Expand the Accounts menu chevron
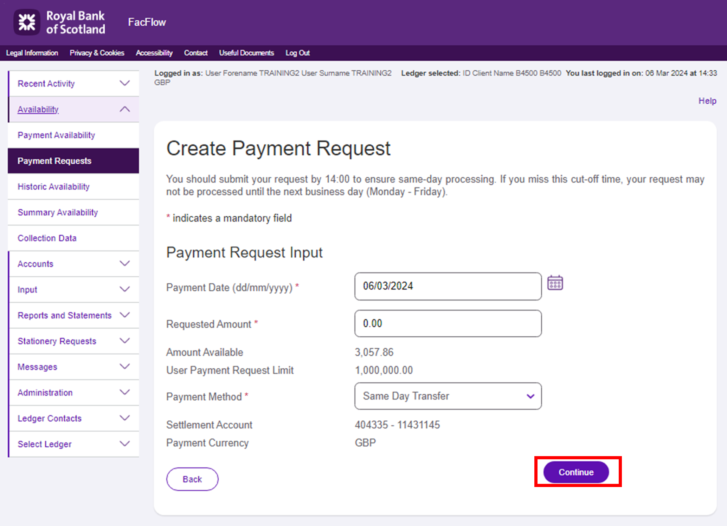 tap(124, 264)
